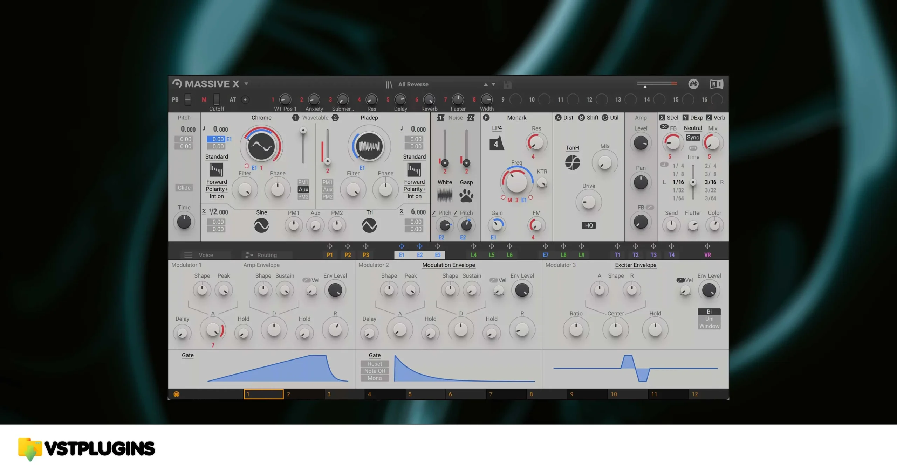The image size is (897, 475).
Task: Click the save preset floppy icon
Action: pos(507,84)
